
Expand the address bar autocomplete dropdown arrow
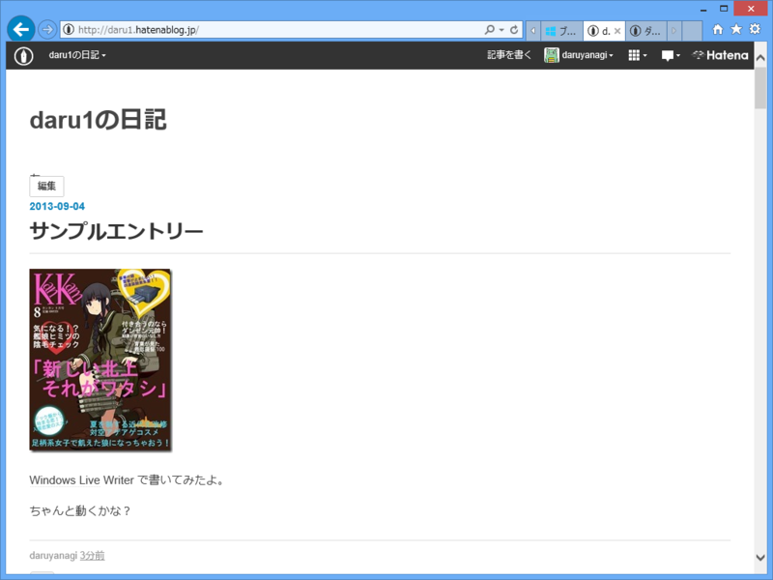coord(501,30)
